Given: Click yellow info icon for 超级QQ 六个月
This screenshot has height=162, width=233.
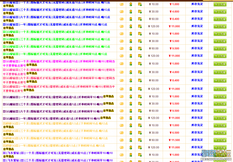Looking at the screenshot, I should (x=121, y=140).
